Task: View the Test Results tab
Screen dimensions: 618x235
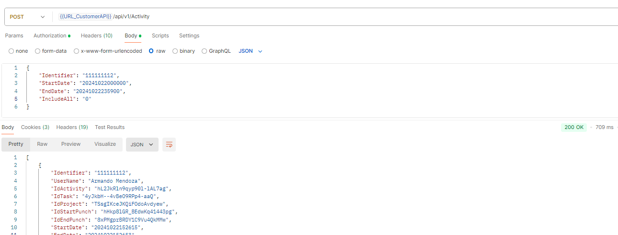Action: click(109, 127)
